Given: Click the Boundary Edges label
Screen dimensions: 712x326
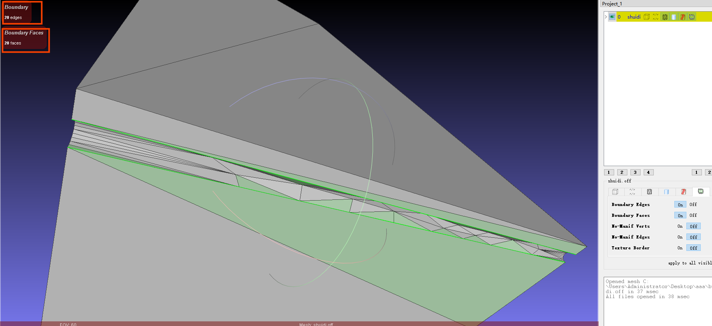Looking at the screenshot, I should pyautogui.click(x=630, y=204).
